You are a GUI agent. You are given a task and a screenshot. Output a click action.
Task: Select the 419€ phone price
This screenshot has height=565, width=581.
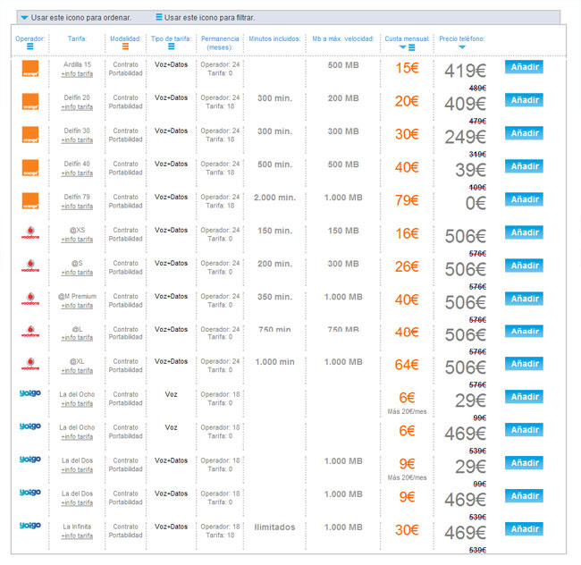[x=466, y=71]
